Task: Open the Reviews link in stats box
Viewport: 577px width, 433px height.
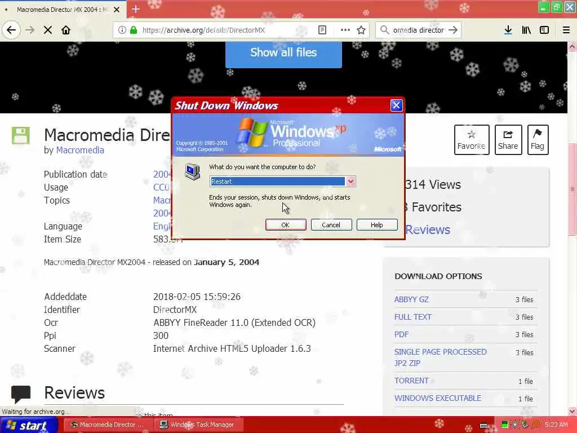Action: [x=428, y=230]
